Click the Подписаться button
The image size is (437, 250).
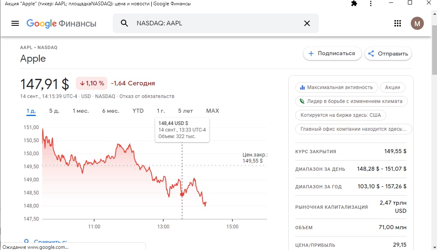pos(332,54)
